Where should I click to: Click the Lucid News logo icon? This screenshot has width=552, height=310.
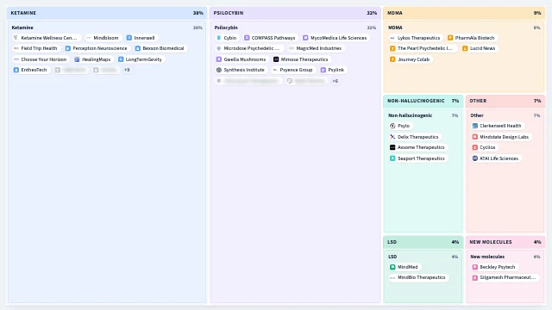click(465, 48)
